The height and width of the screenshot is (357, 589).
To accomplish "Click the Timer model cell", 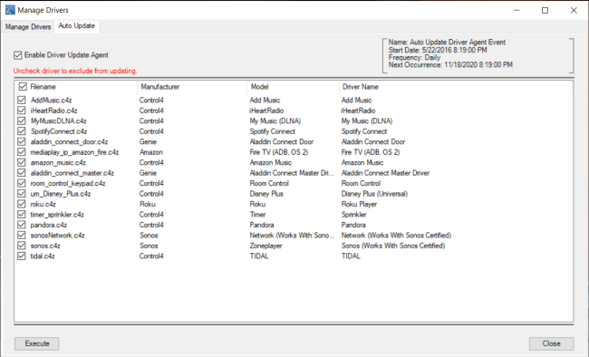I will (x=257, y=215).
